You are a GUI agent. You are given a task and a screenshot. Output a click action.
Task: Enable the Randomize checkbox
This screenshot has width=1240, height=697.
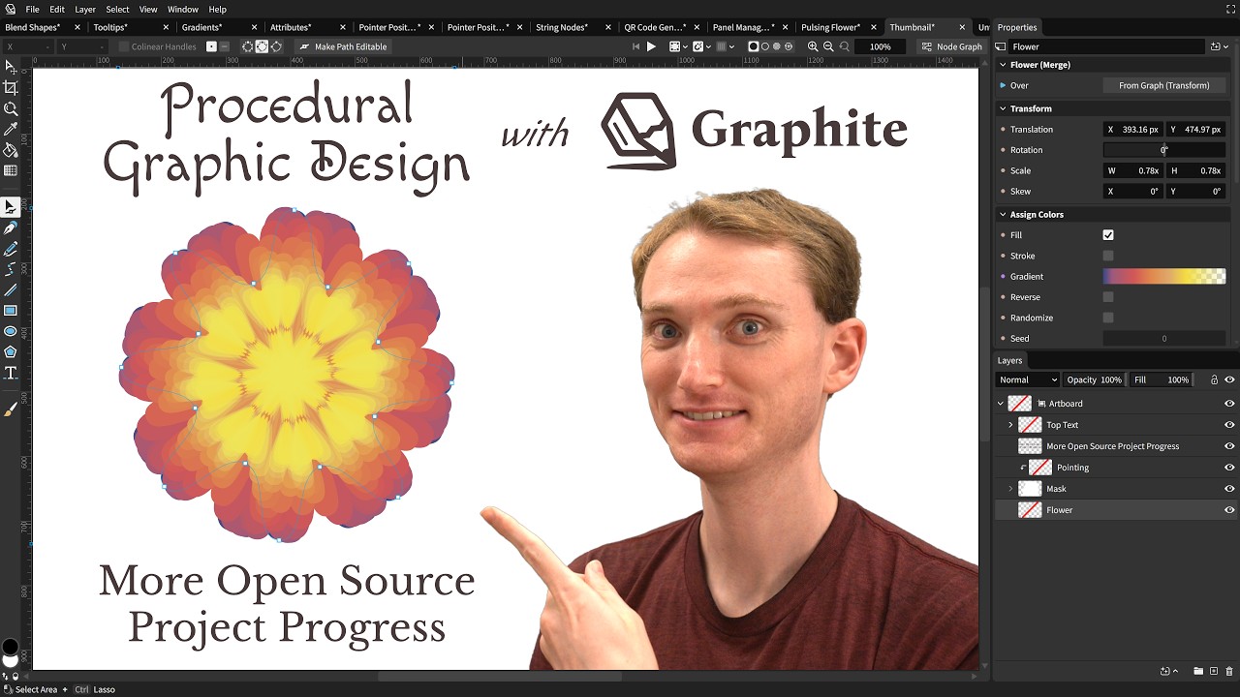(x=1108, y=318)
